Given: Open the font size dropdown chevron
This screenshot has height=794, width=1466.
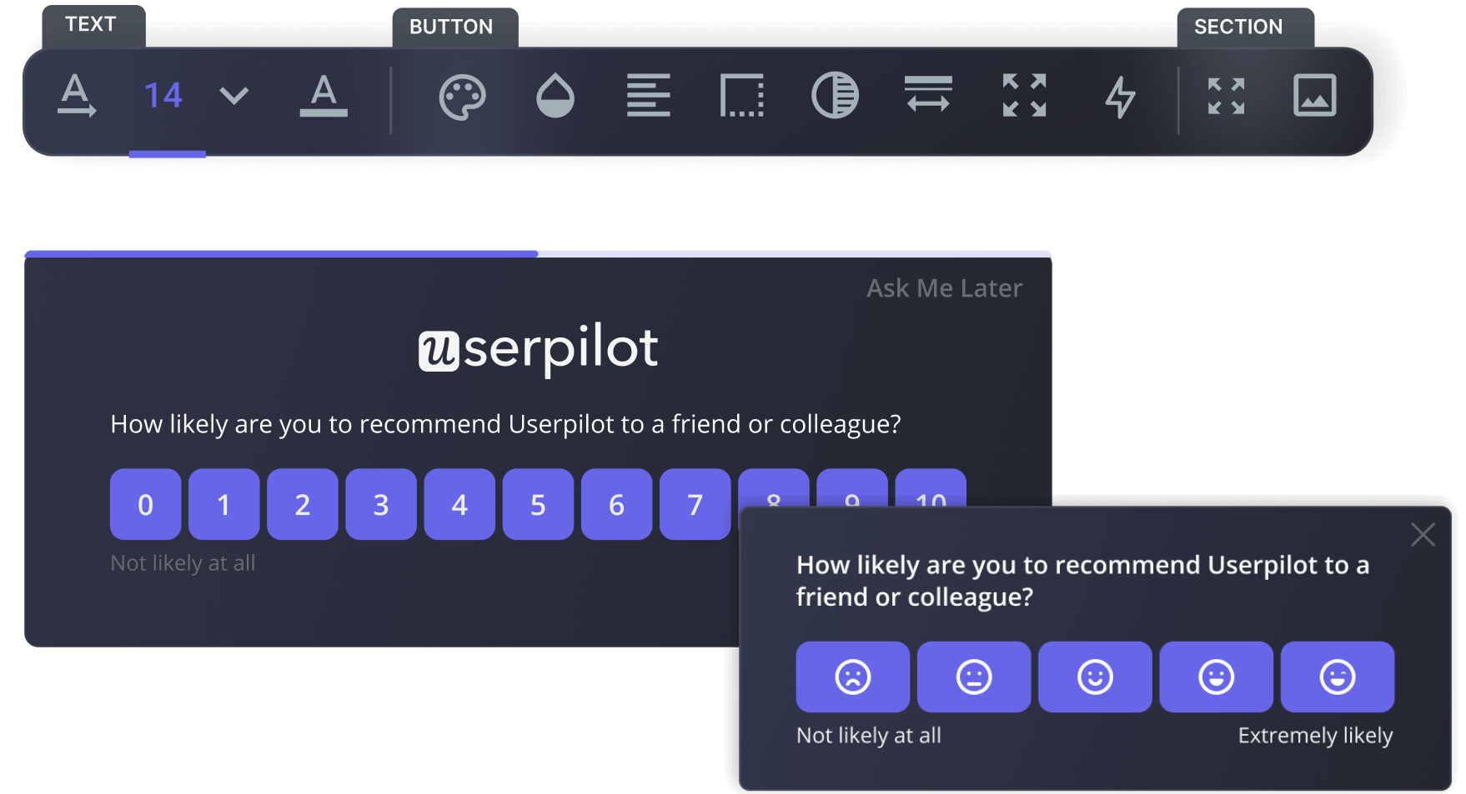Looking at the screenshot, I should click(233, 96).
